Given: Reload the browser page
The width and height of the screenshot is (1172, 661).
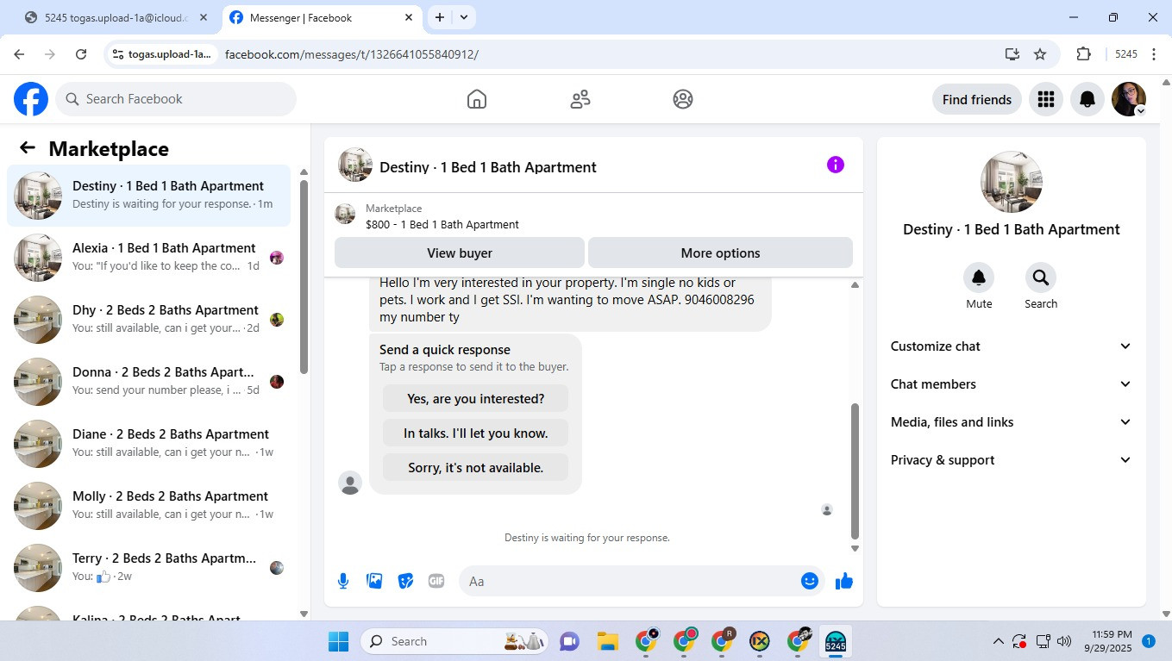Looking at the screenshot, I should click(x=81, y=54).
